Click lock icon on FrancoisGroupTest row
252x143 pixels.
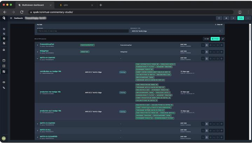pyautogui.click(x=207, y=45)
